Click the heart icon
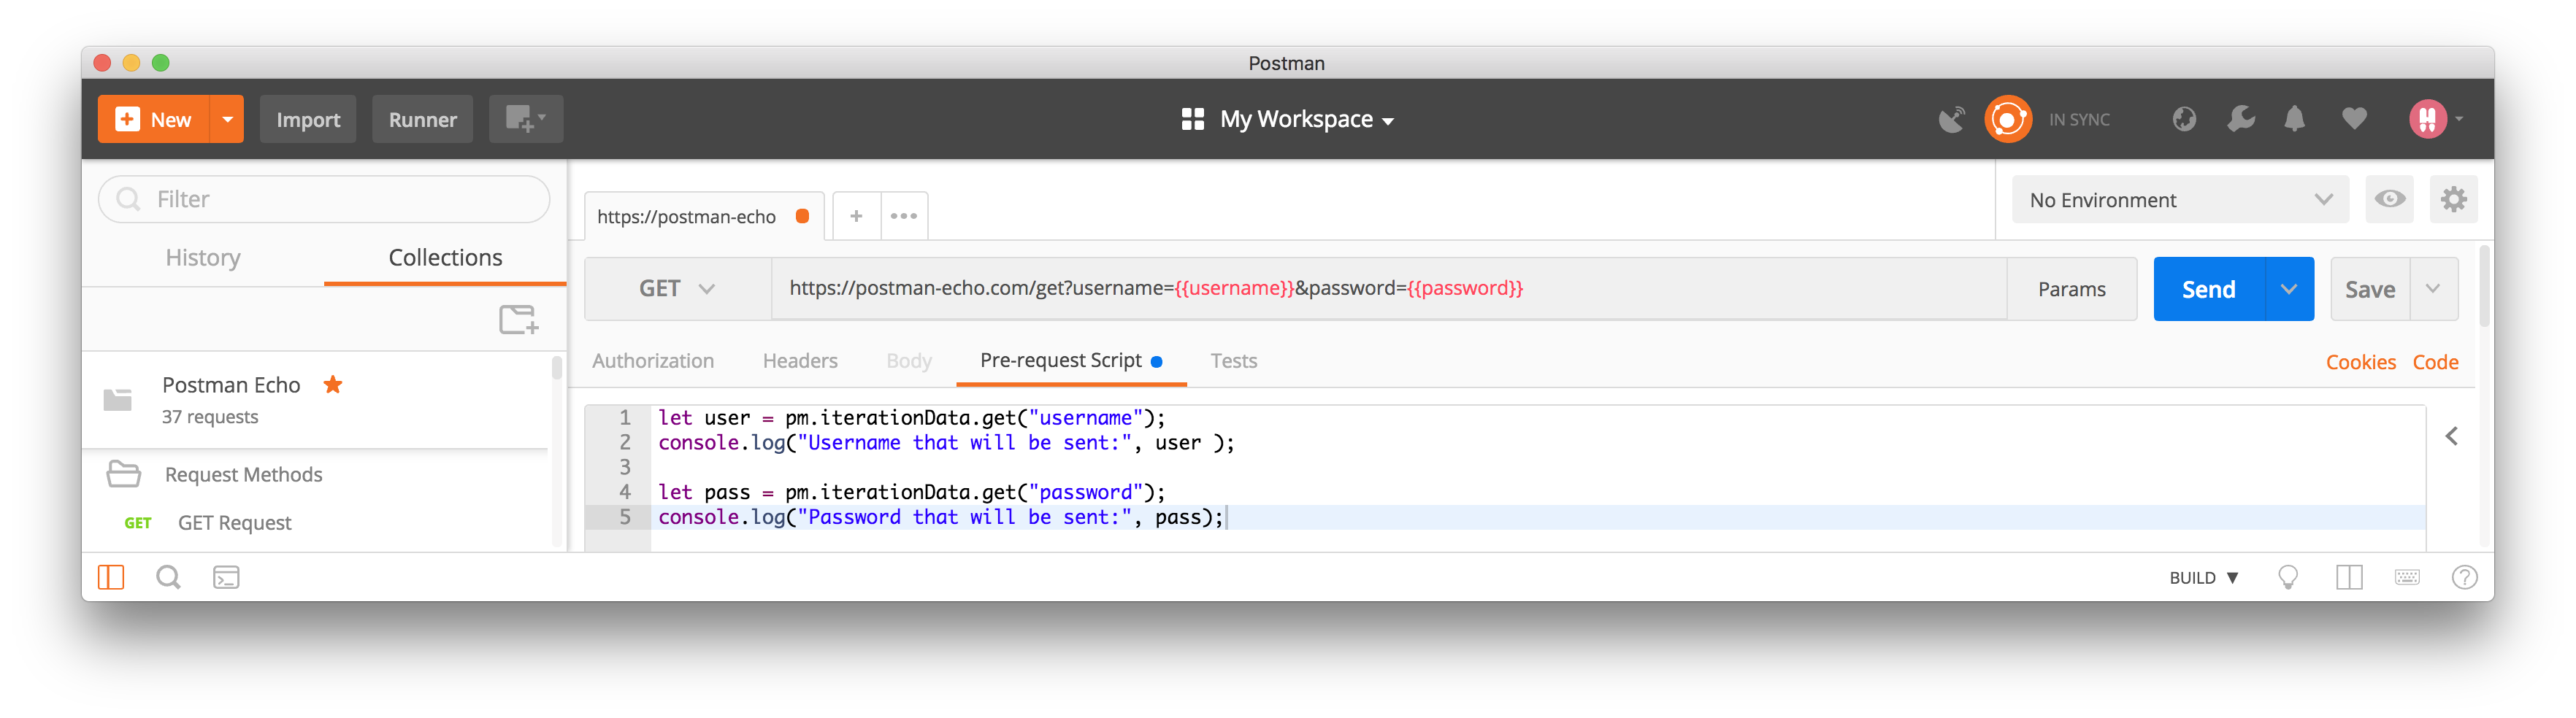The height and width of the screenshot is (718, 2576). 2354,119
